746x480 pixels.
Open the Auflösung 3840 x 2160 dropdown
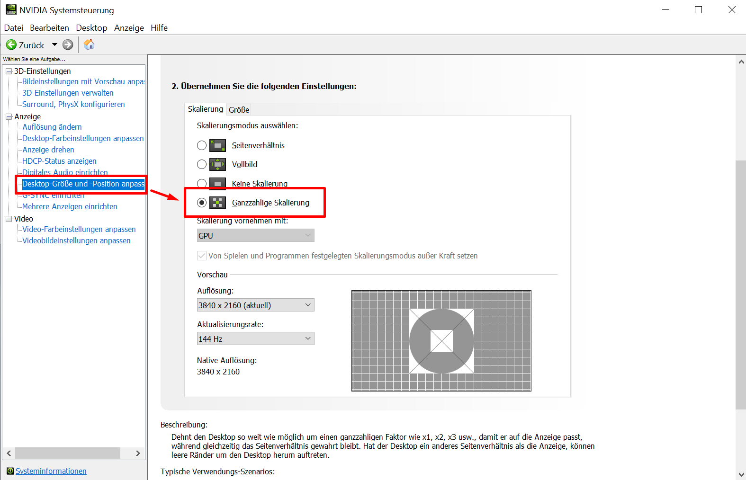(x=255, y=305)
